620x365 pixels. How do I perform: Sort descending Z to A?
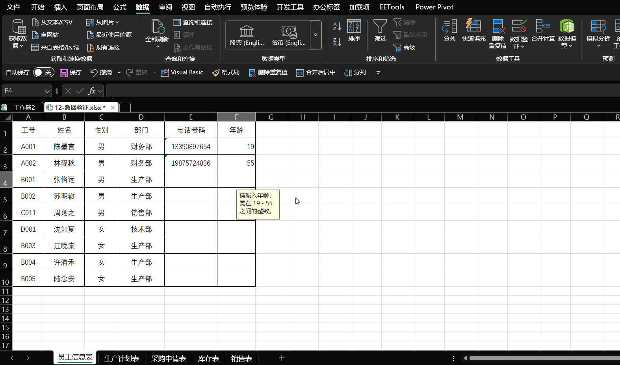[337, 42]
